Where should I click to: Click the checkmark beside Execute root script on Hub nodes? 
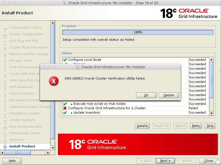coord(63,104)
